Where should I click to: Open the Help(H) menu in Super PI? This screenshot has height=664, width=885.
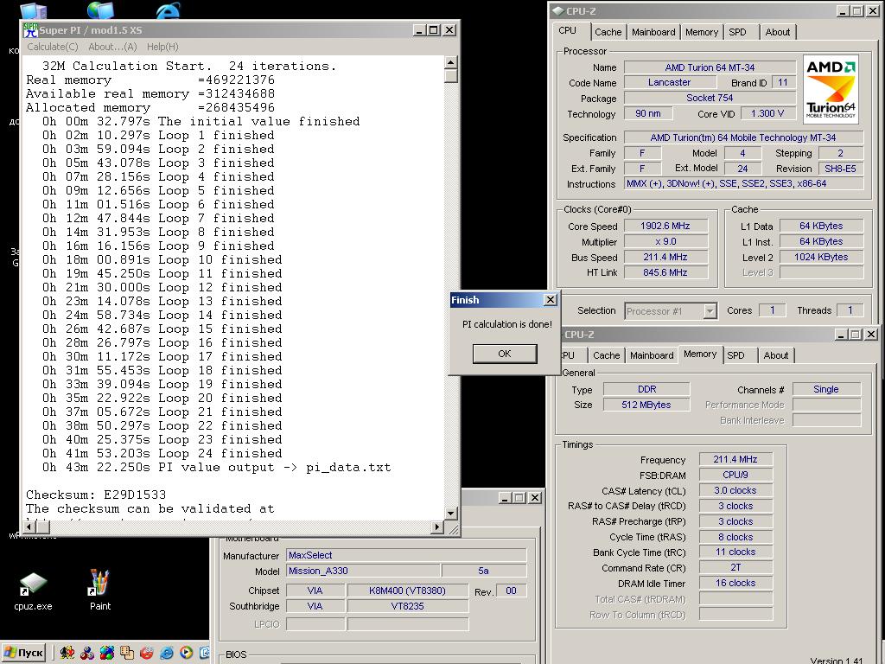tap(162, 47)
